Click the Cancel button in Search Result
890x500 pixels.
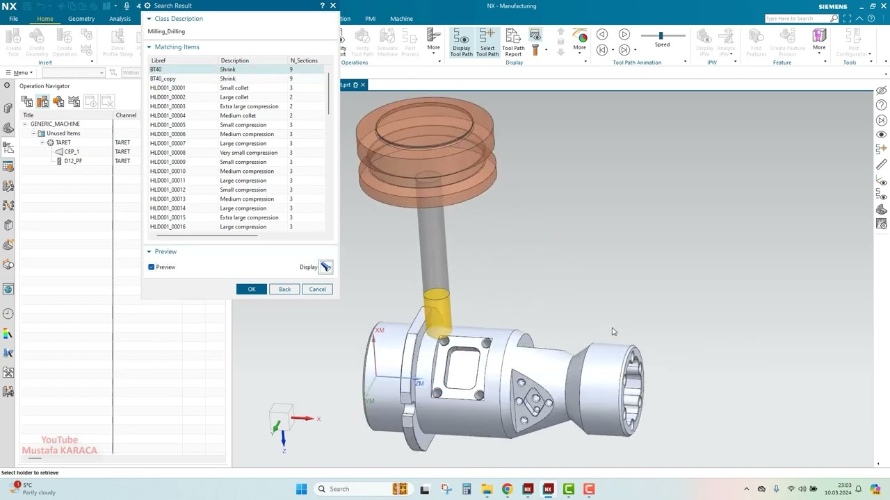tap(317, 290)
